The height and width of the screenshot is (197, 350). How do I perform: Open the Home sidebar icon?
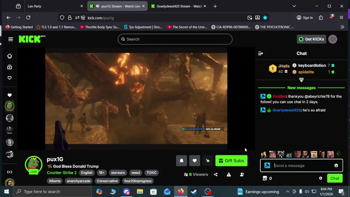point(10,56)
